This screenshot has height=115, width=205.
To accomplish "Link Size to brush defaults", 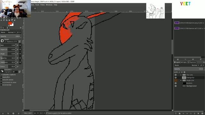I will click(x=20, y=45).
